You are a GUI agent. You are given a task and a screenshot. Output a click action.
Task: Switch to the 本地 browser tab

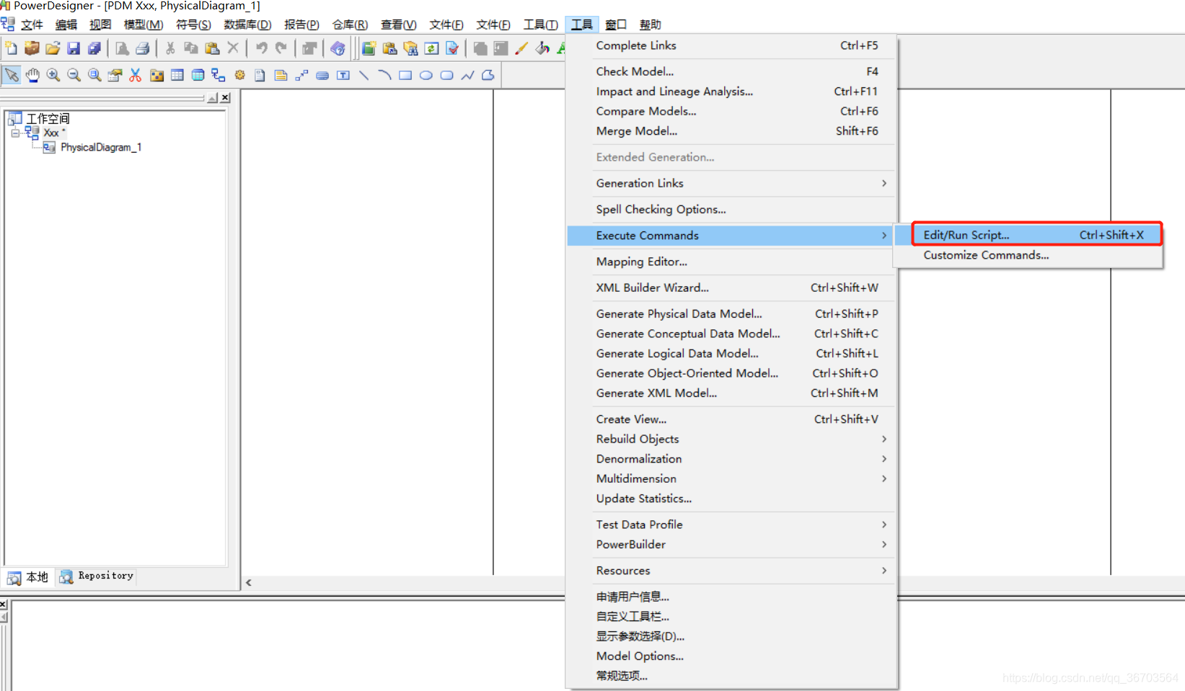tap(28, 577)
